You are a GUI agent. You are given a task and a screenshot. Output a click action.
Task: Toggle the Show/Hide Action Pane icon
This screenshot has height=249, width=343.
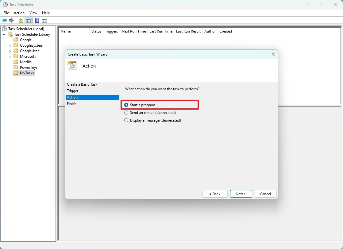tap(44, 21)
